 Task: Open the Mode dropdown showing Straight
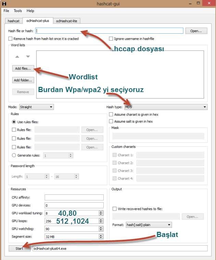coord(37,107)
